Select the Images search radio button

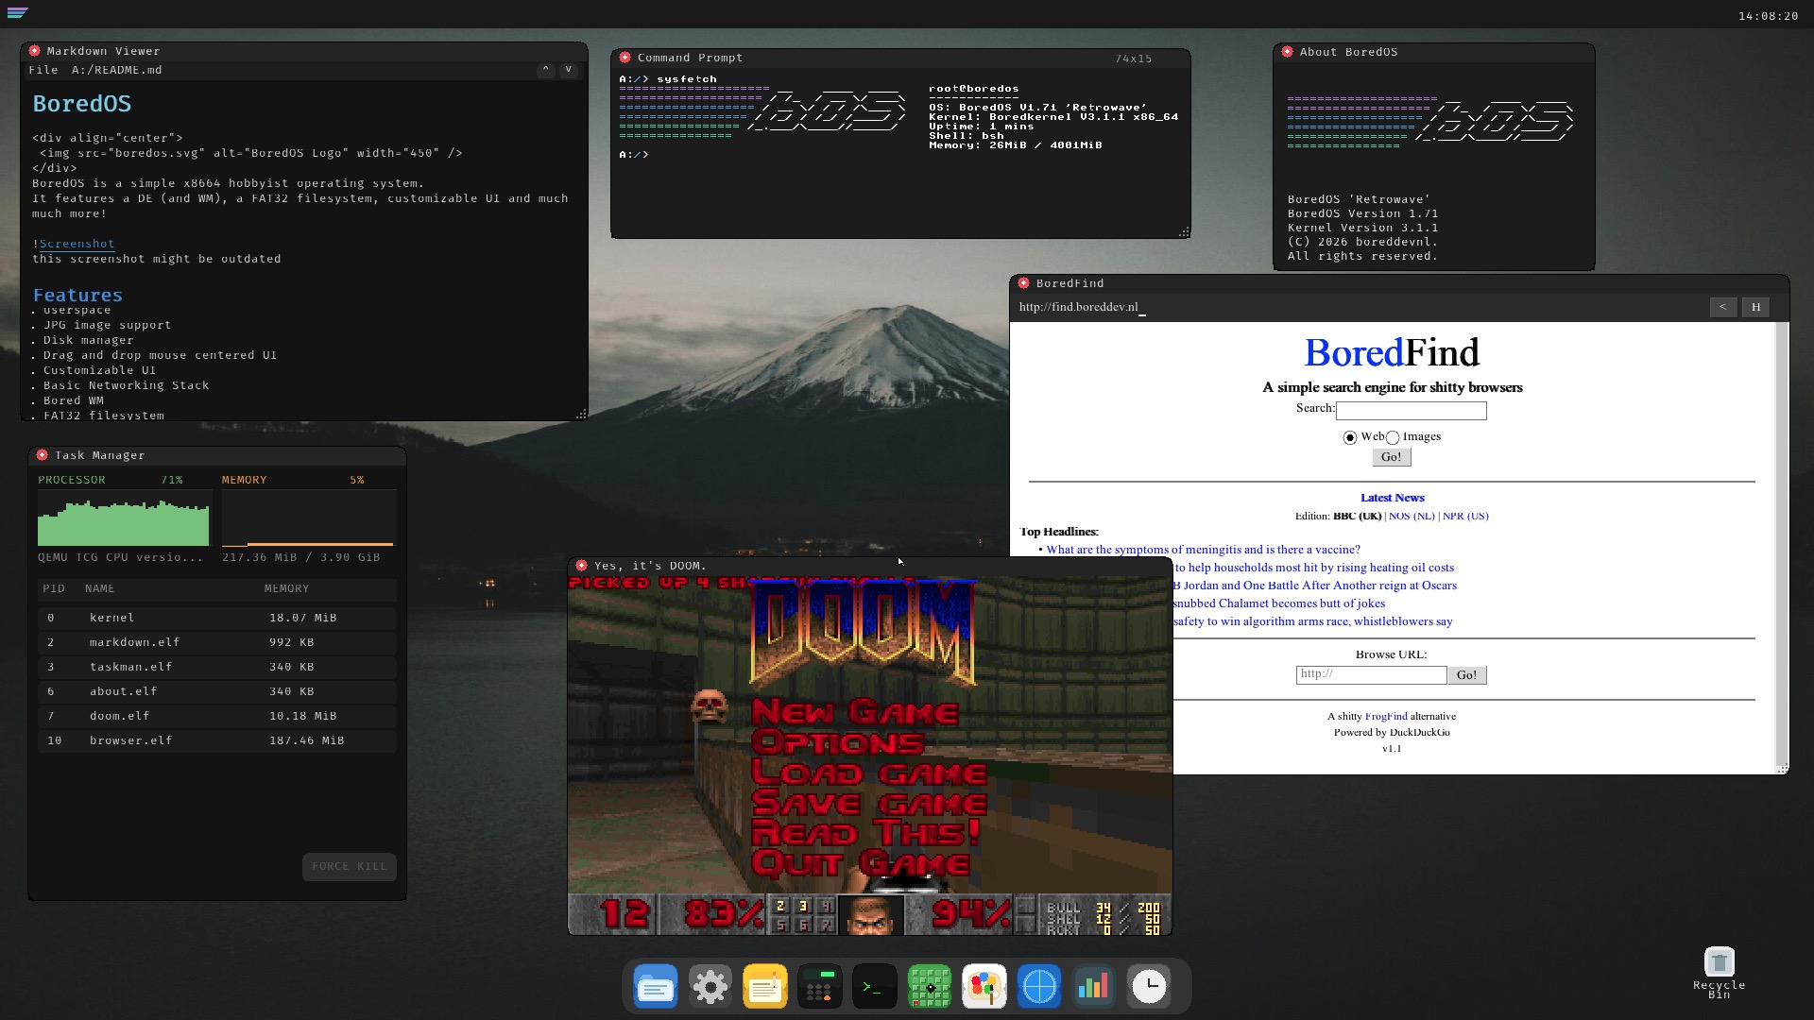click(x=1392, y=437)
